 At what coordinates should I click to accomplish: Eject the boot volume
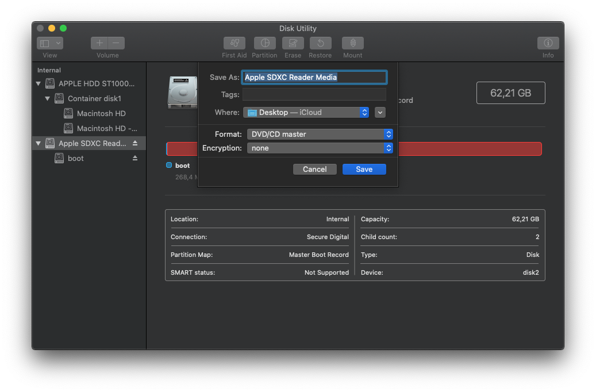[135, 158]
